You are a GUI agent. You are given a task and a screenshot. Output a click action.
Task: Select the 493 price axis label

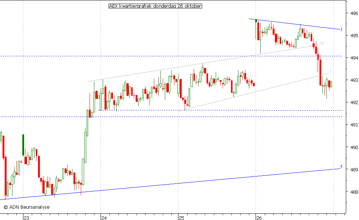(354, 80)
